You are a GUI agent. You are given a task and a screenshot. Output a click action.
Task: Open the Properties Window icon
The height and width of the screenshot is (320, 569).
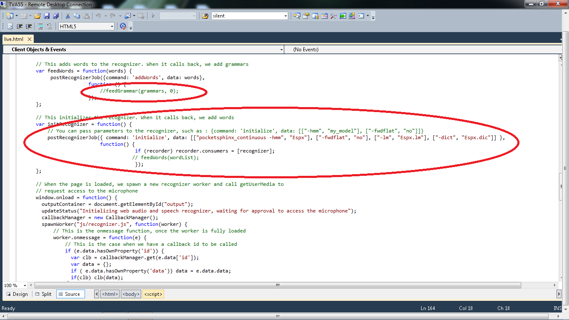point(306,16)
